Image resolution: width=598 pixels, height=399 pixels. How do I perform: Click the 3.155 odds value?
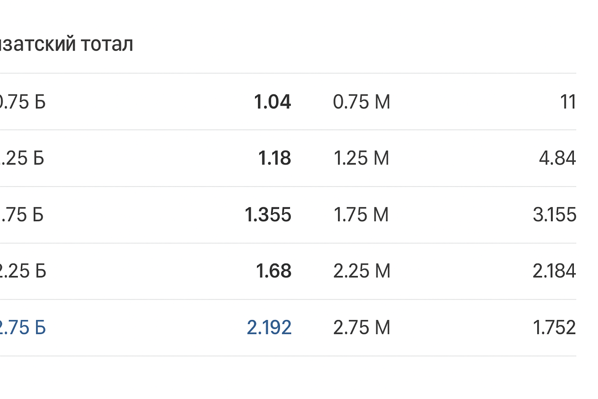(x=554, y=215)
